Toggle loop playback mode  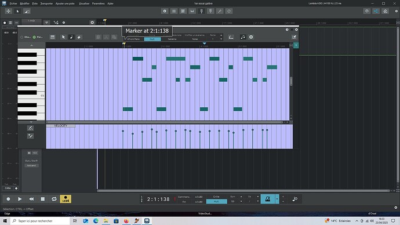pos(54,199)
